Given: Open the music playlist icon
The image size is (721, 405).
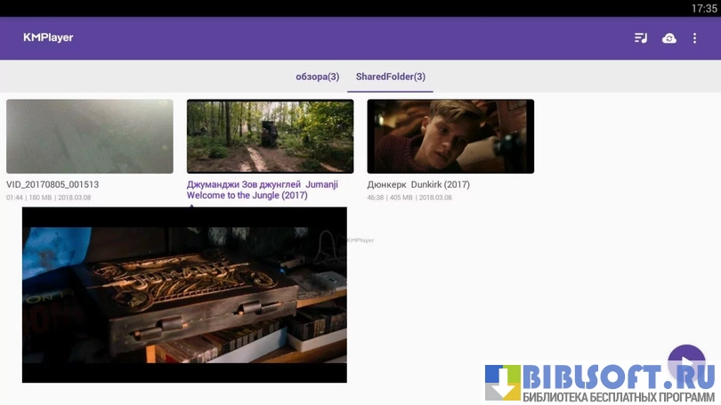Looking at the screenshot, I should (x=641, y=38).
